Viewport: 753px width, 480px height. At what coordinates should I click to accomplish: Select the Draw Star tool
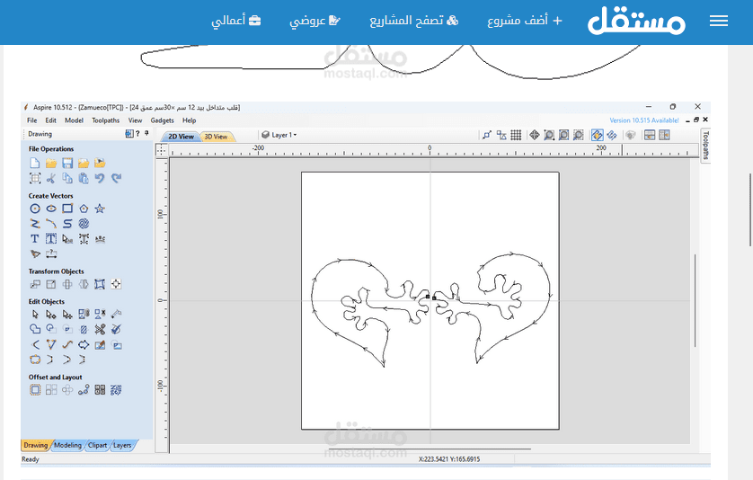(100, 209)
